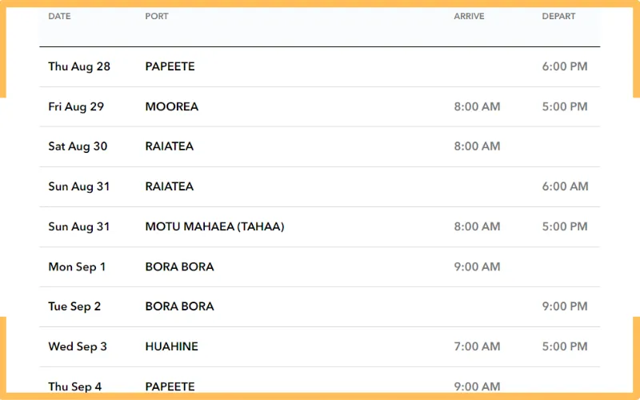The image size is (640, 400).
Task: Click PAPEETE in the Thu Aug 28 row
Action: (x=170, y=66)
